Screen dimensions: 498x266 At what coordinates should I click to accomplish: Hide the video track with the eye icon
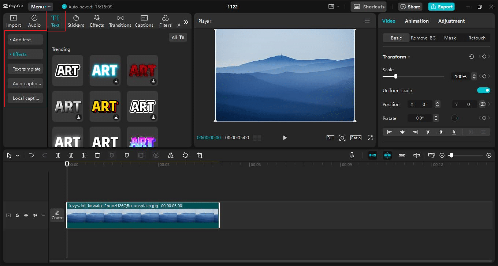tap(26, 215)
